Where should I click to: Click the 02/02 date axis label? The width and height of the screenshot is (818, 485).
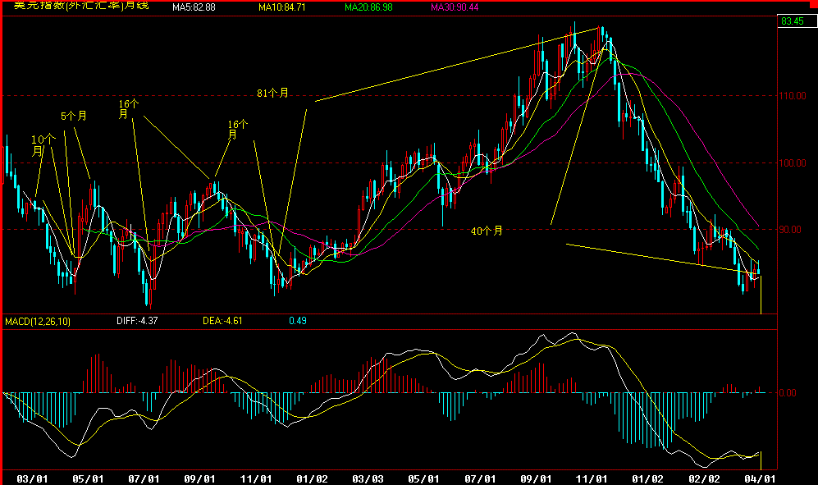pos(704,478)
